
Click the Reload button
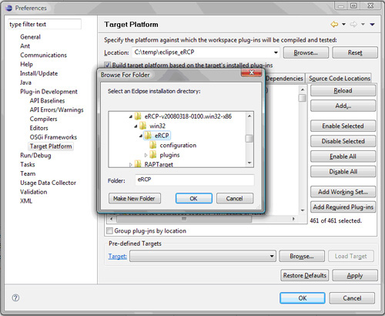coord(343,90)
